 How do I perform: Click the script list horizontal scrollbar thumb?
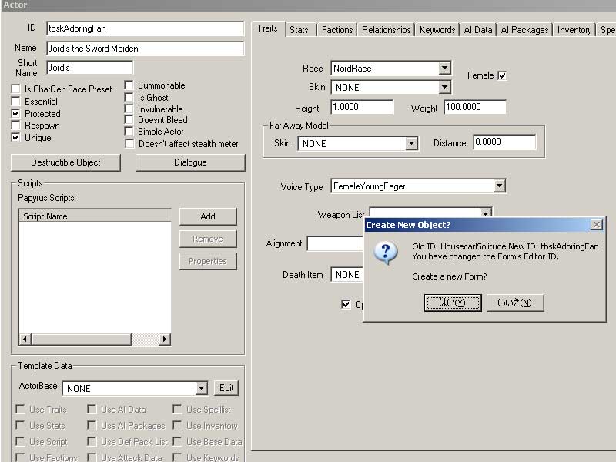81,339
